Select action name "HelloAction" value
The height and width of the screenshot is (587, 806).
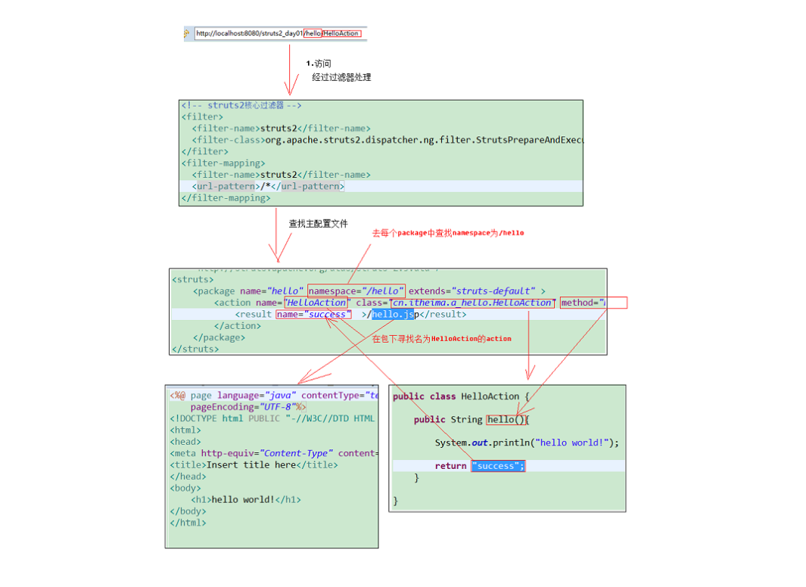[316, 303]
